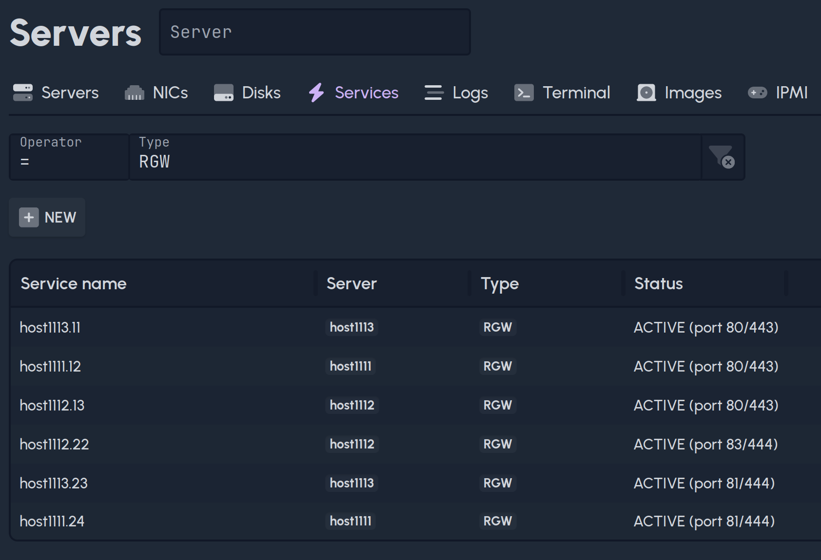Click the IPMI gamepad icon
Viewport: 821px width, 560px height.
(758, 93)
